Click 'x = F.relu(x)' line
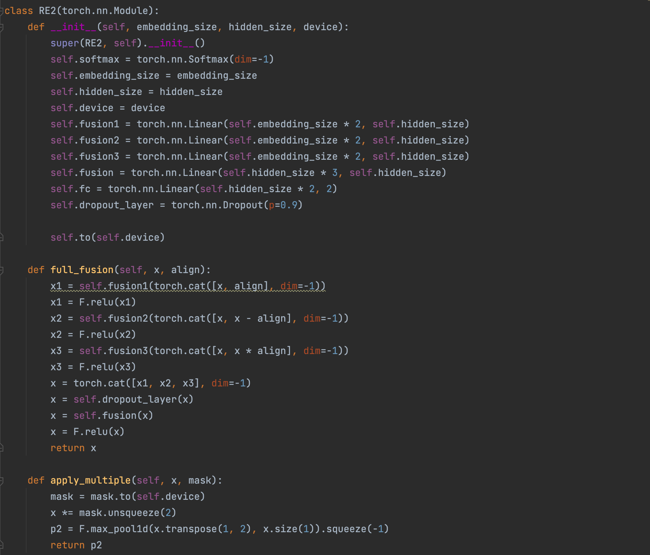Screen dimensions: 650x555 click(88, 432)
